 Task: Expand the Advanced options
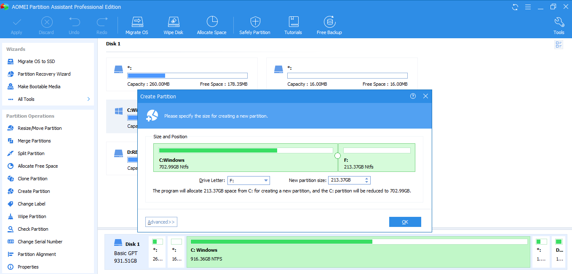click(x=161, y=222)
